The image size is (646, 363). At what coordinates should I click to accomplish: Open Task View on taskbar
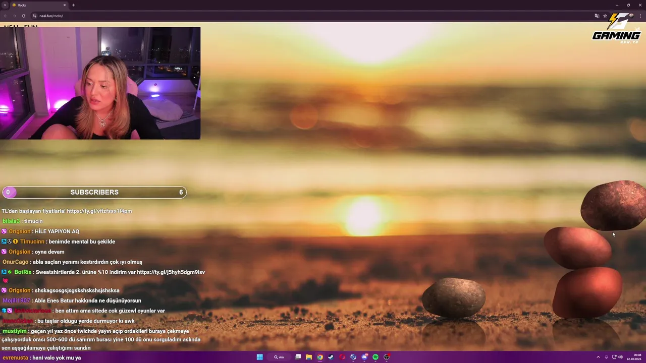298,357
